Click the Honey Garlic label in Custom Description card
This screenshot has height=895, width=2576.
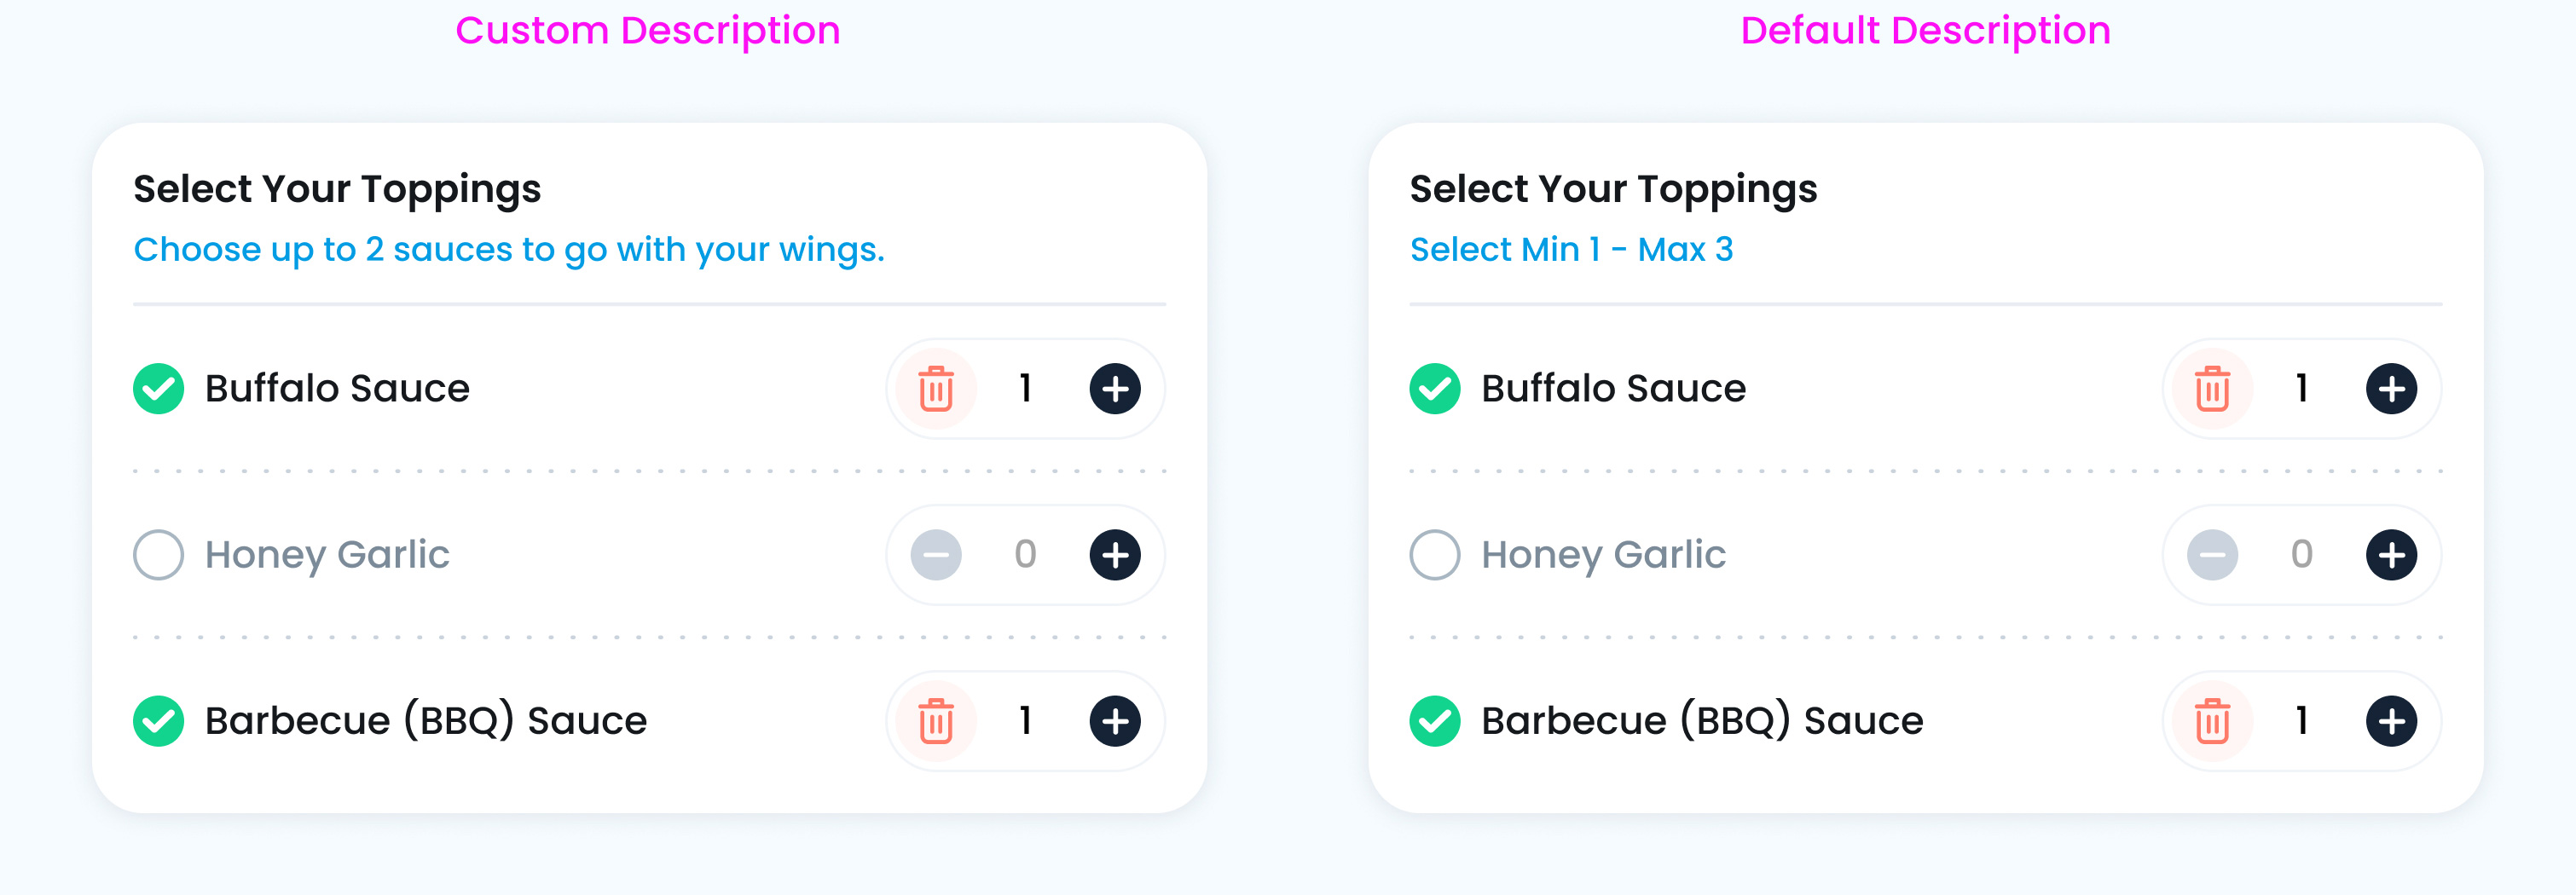[x=327, y=554]
